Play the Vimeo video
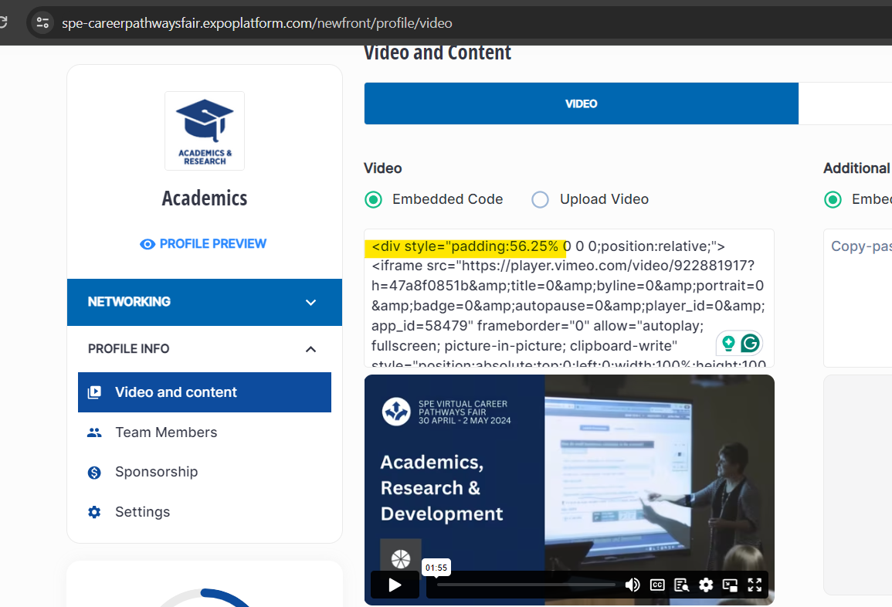 tap(395, 585)
